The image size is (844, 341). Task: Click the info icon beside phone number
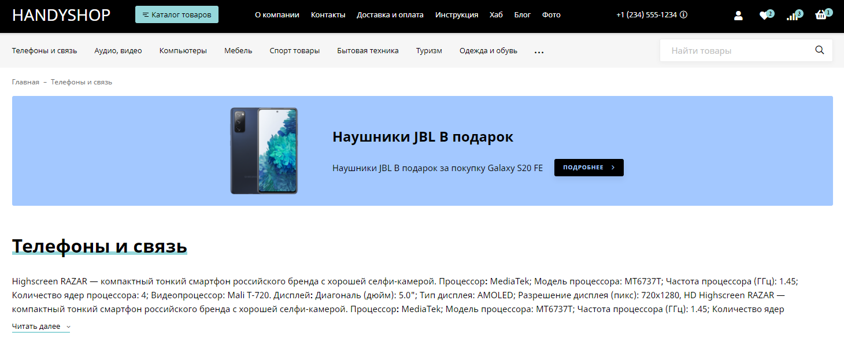pos(684,15)
